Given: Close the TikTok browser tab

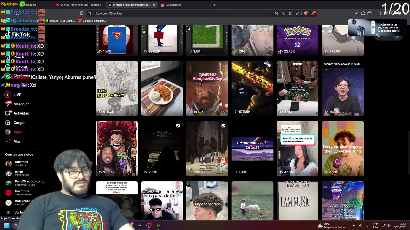Looking at the screenshot, I should click(154, 5).
